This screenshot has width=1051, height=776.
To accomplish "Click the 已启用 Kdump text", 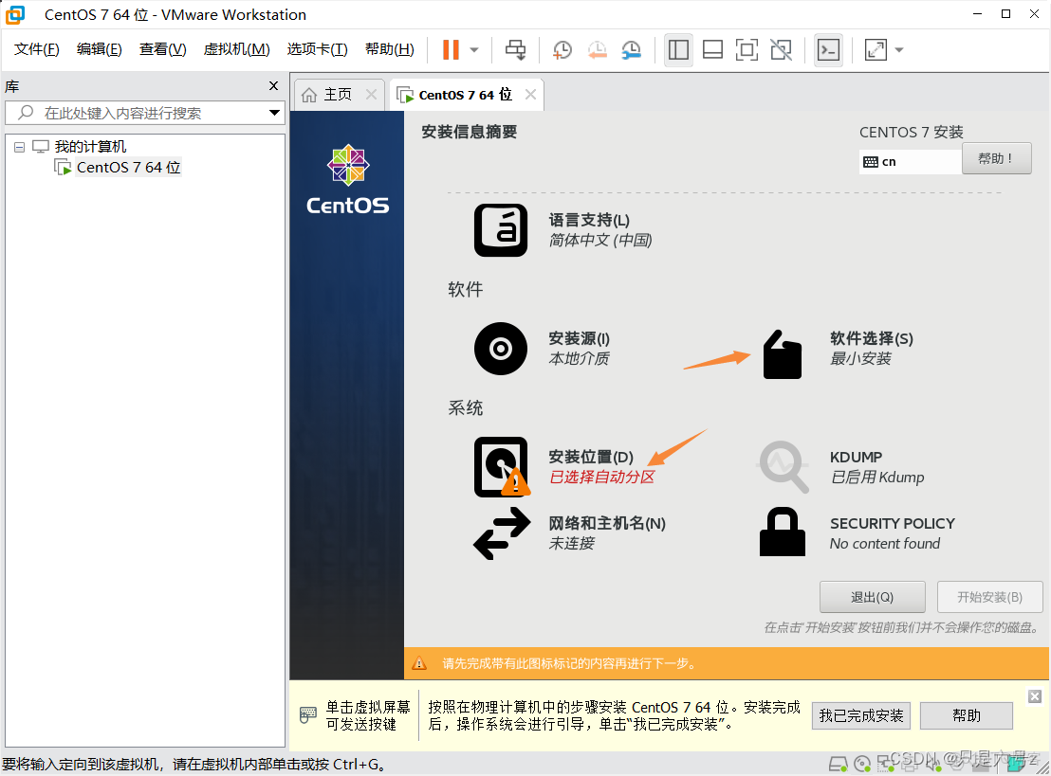I will [876, 477].
